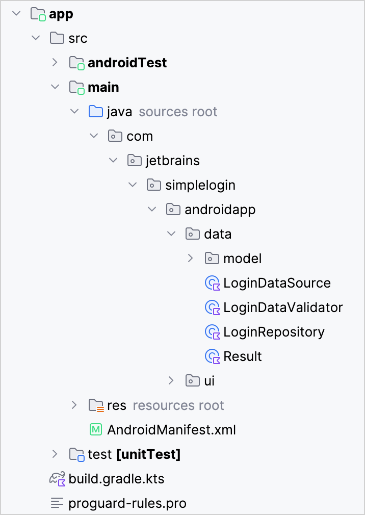Viewport: 365px width, 515px height.
Task: Select the LoginDataValidator class
Action: click(282, 307)
